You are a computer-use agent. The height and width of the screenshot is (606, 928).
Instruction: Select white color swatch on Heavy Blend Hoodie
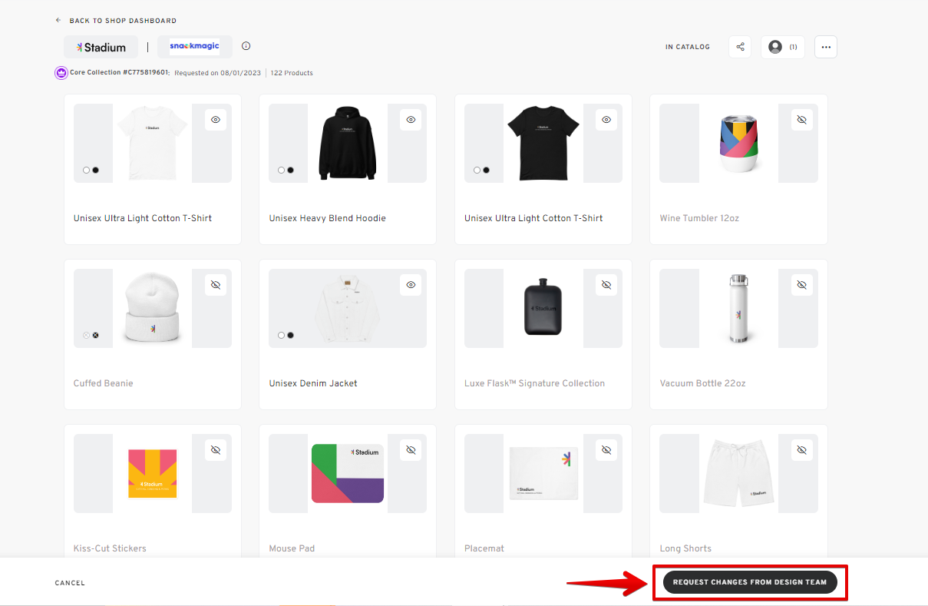click(281, 171)
